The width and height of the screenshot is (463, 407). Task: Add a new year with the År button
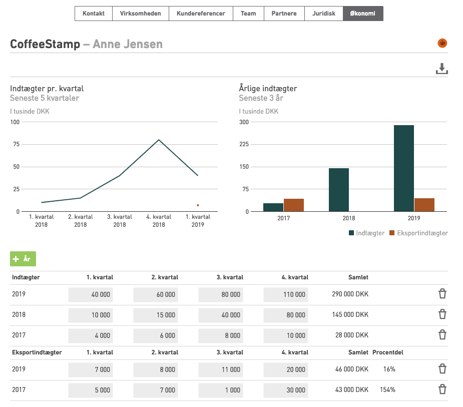coord(23,259)
